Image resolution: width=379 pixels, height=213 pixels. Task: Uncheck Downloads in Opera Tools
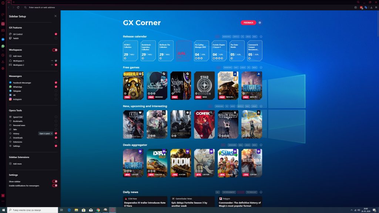click(56, 138)
